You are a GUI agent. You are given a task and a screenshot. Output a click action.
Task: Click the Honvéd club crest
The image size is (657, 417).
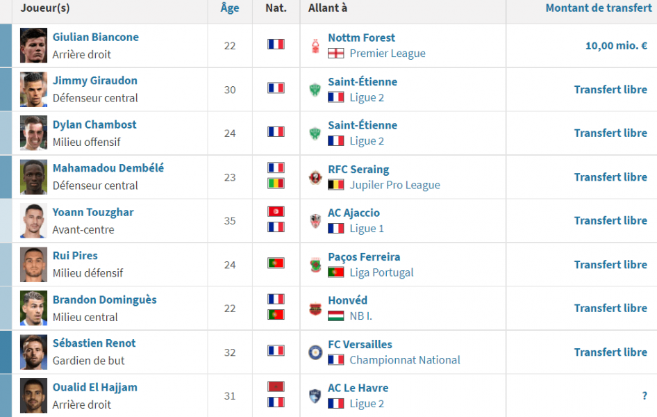click(315, 309)
